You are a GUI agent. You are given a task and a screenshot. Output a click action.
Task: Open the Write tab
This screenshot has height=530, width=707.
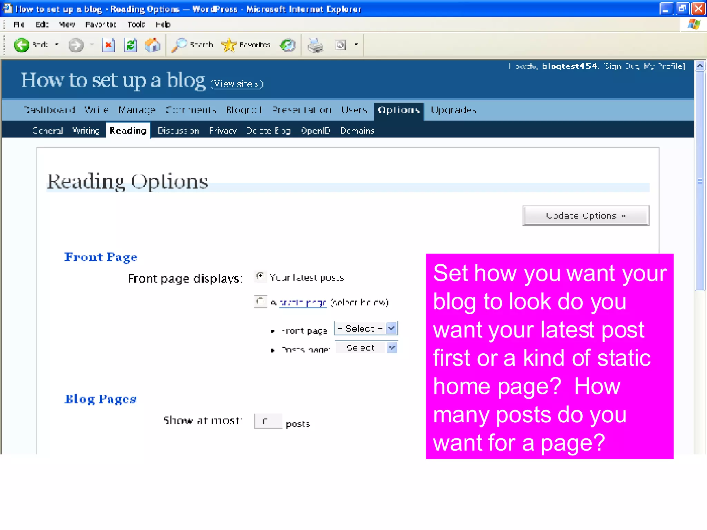(96, 110)
